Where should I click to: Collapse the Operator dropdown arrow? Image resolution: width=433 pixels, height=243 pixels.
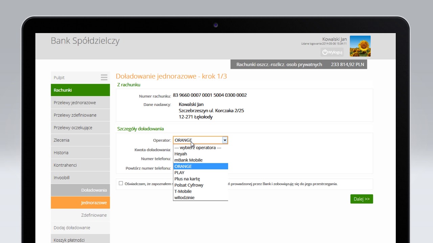click(225, 140)
